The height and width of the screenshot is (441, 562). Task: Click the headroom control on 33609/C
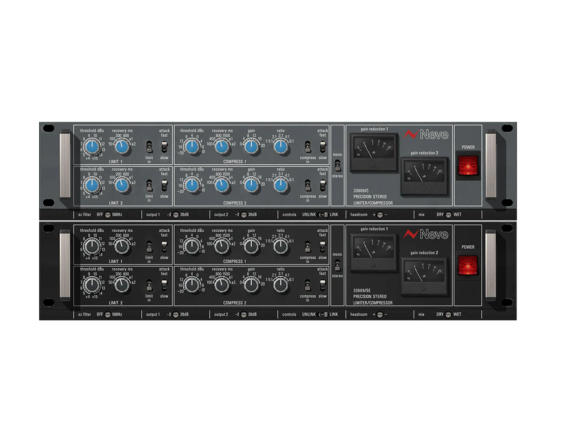pyautogui.click(x=380, y=215)
